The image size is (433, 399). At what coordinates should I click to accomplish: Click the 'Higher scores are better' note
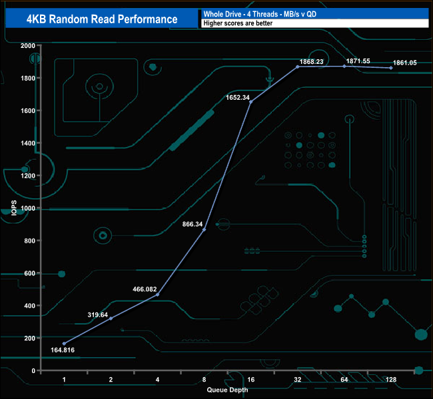point(313,23)
